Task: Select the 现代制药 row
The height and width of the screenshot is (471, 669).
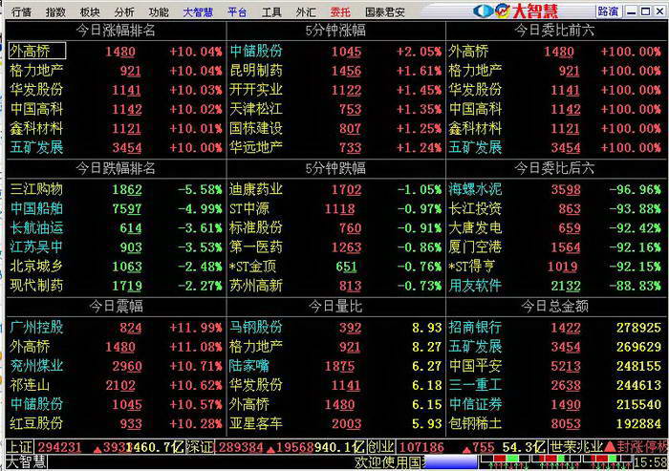Action: tap(116, 285)
